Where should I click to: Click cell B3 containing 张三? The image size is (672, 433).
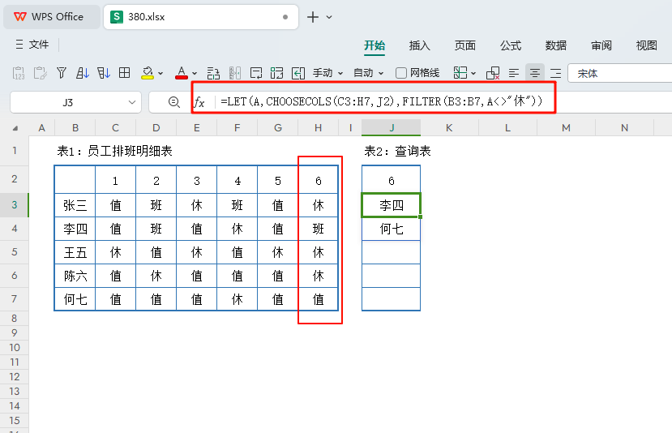pyautogui.click(x=75, y=205)
